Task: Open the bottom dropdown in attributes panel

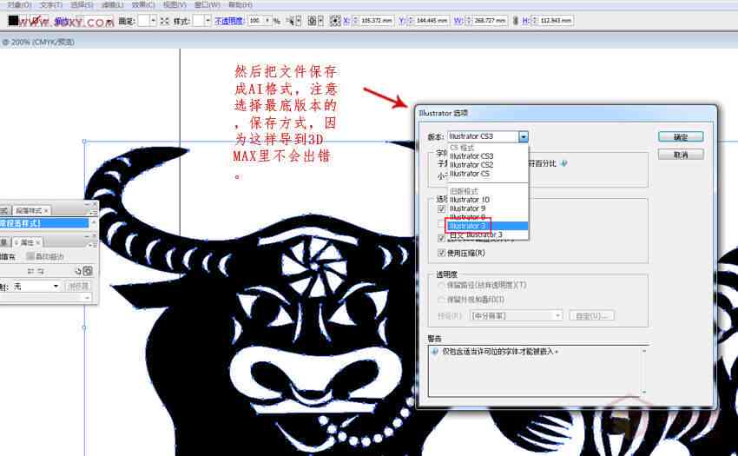Action: coord(87,297)
